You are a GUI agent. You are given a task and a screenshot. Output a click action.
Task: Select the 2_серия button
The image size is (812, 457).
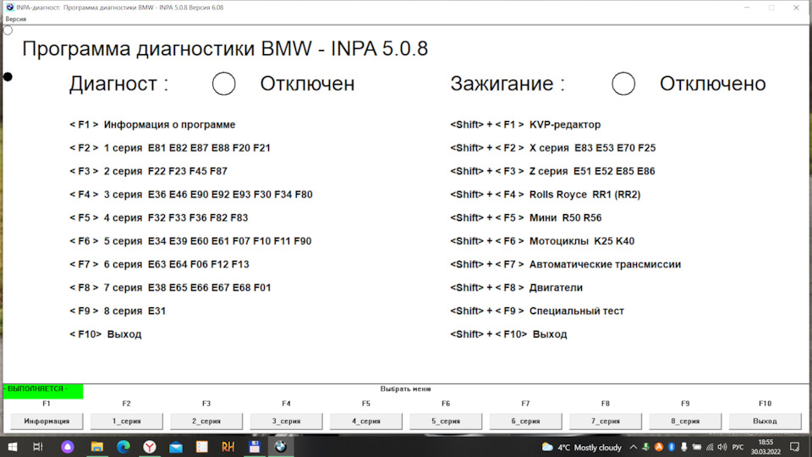[206, 421]
